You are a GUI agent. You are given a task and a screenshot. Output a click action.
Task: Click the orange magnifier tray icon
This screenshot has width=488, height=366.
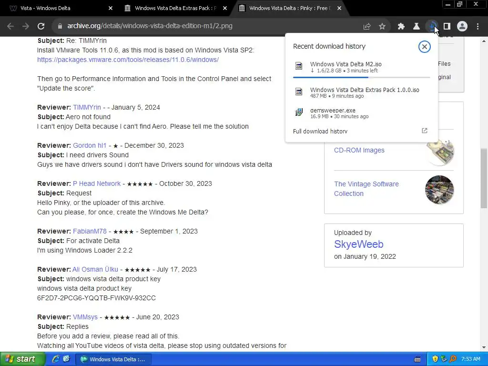point(453,359)
